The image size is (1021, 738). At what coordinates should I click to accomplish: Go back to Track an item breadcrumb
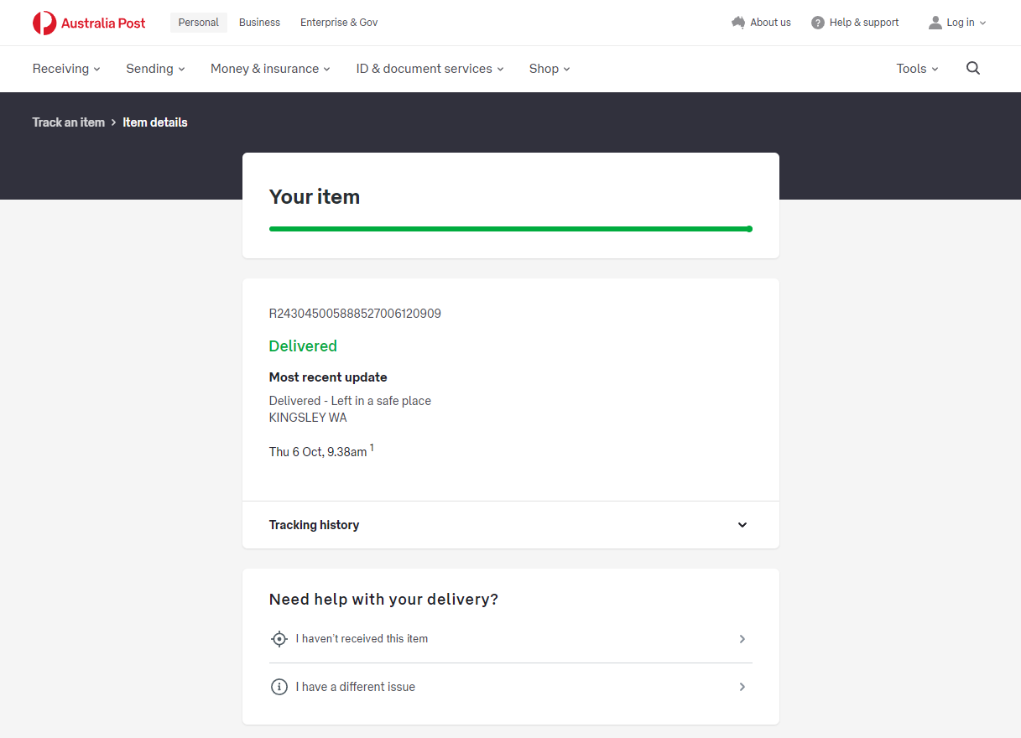tap(69, 122)
